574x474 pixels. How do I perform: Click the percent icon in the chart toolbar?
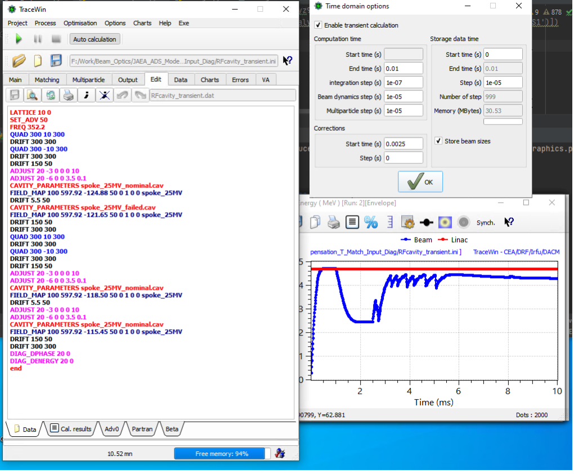tap(371, 222)
